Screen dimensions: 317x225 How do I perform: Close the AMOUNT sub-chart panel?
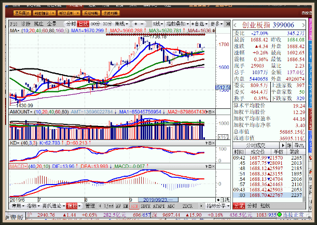[213, 112]
